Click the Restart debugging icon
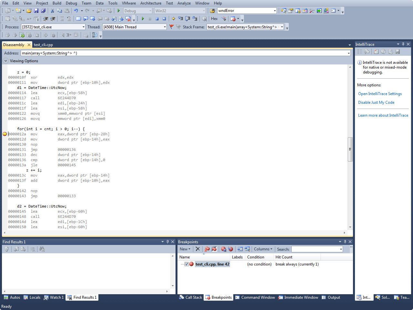This screenshot has height=310, width=413. [x=164, y=19]
